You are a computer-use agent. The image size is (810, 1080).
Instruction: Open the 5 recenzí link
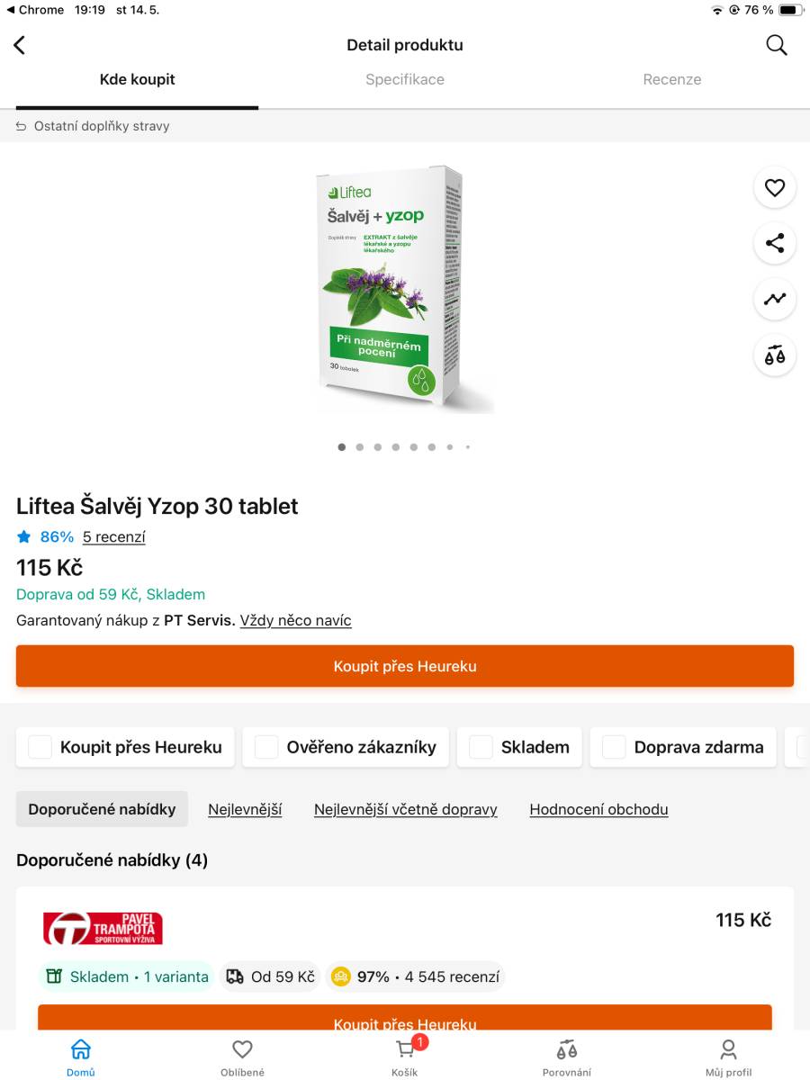(x=113, y=537)
